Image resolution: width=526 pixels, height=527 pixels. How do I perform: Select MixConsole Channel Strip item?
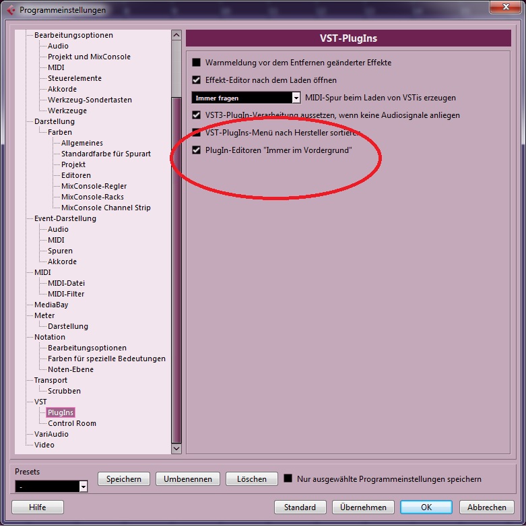coord(106,208)
